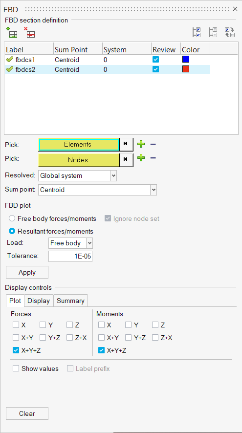Check all review boxes icon

click(x=197, y=32)
